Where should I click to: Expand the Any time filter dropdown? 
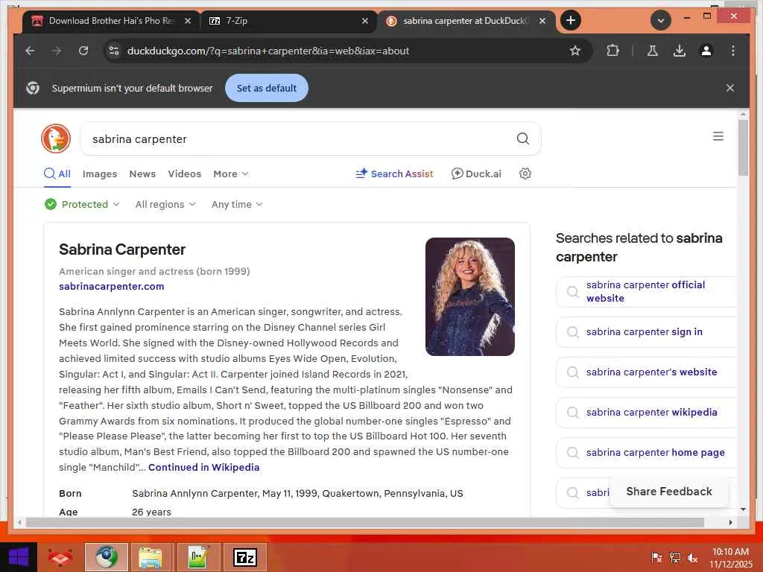click(x=237, y=204)
